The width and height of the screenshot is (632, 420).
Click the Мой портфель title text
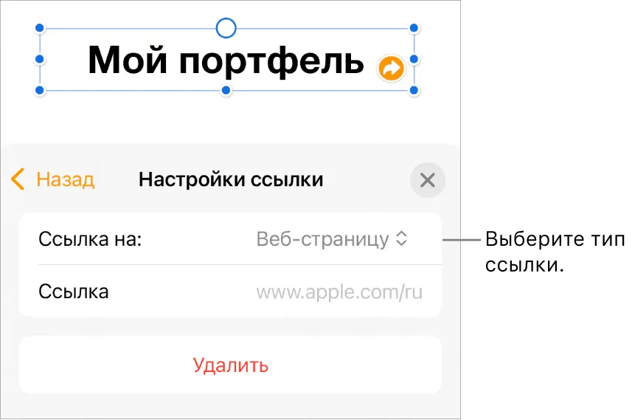[226, 61]
